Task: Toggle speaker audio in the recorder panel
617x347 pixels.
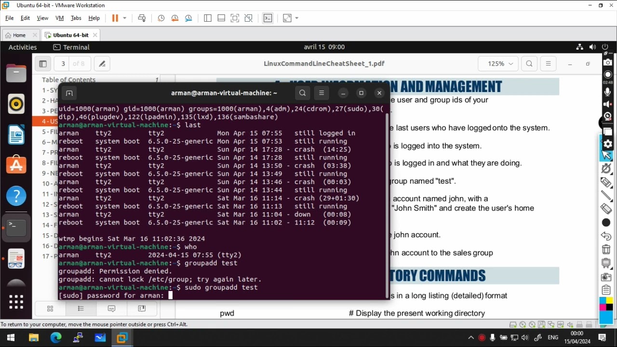Action: [607, 104]
